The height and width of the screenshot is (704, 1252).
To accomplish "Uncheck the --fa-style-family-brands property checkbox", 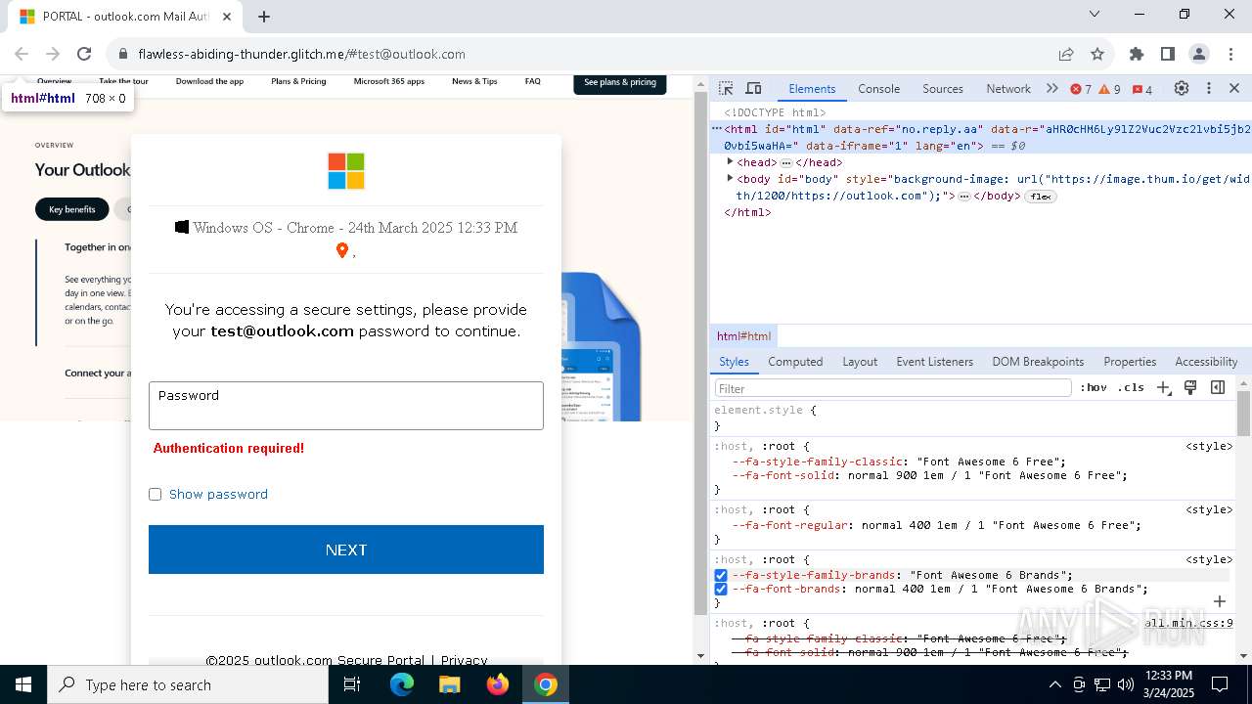I will pyautogui.click(x=721, y=575).
